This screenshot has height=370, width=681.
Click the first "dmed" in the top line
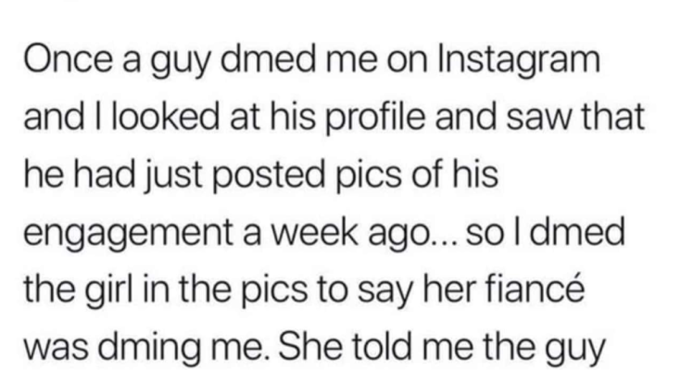point(267,58)
